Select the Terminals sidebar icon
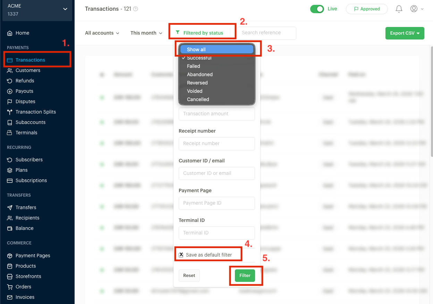Viewport: 433px width, 304px height. (10, 133)
